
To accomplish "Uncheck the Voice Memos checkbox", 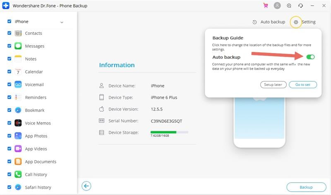I will 9,123.
